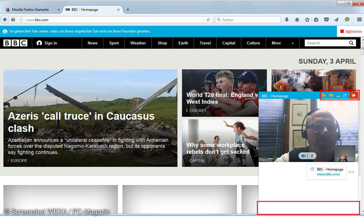Open the Firefox Hello smiley icon
This screenshot has height=218, width=364.
[347, 19]
